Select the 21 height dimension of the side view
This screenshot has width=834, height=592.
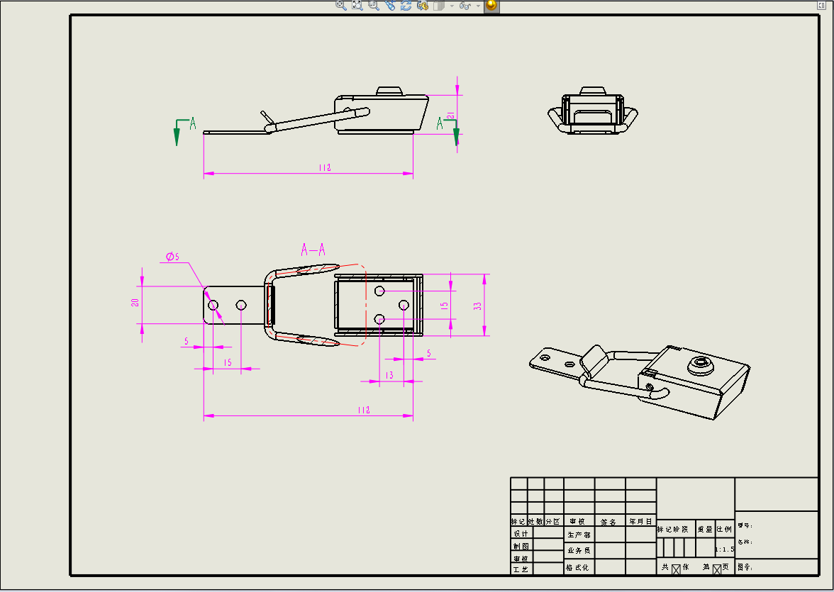click(451, 116)
